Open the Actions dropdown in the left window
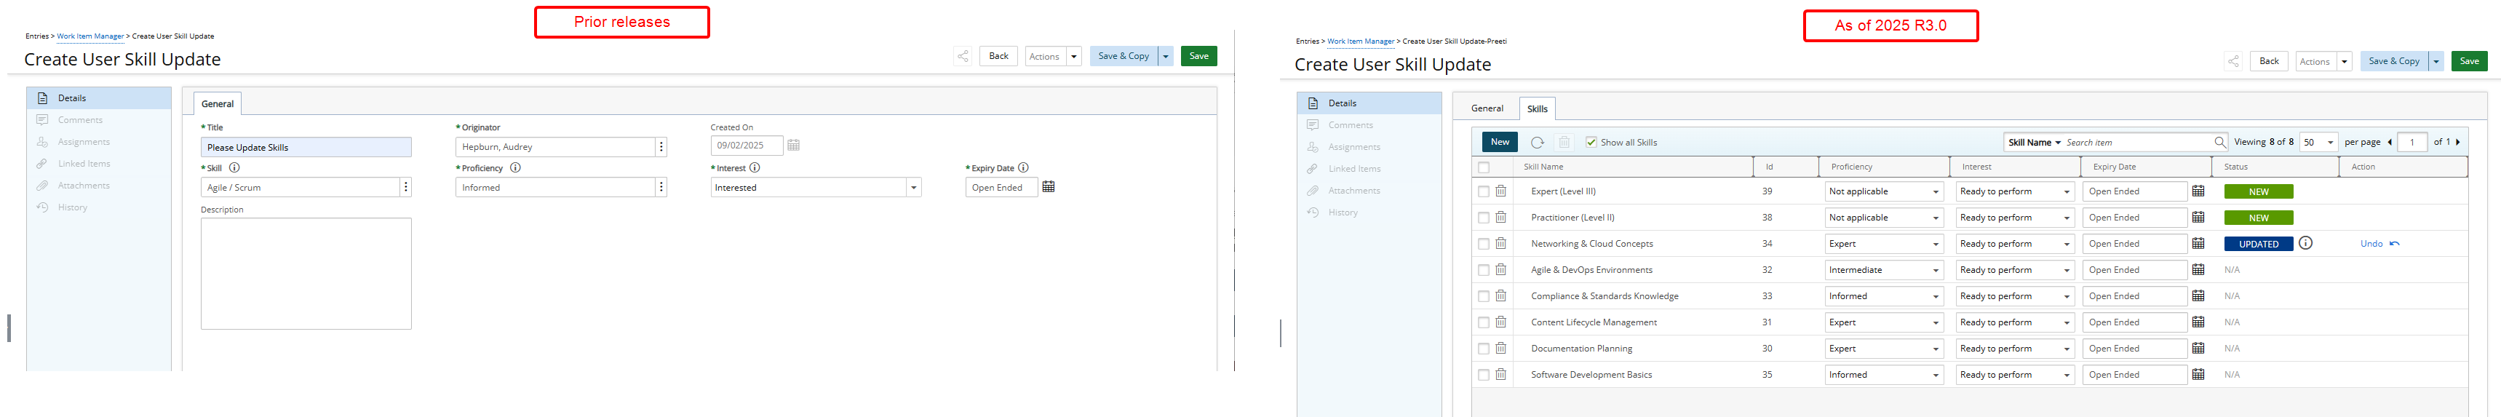Image resolution: width=2501 pixels, height=417 pixels. [x=1074, y=56]
